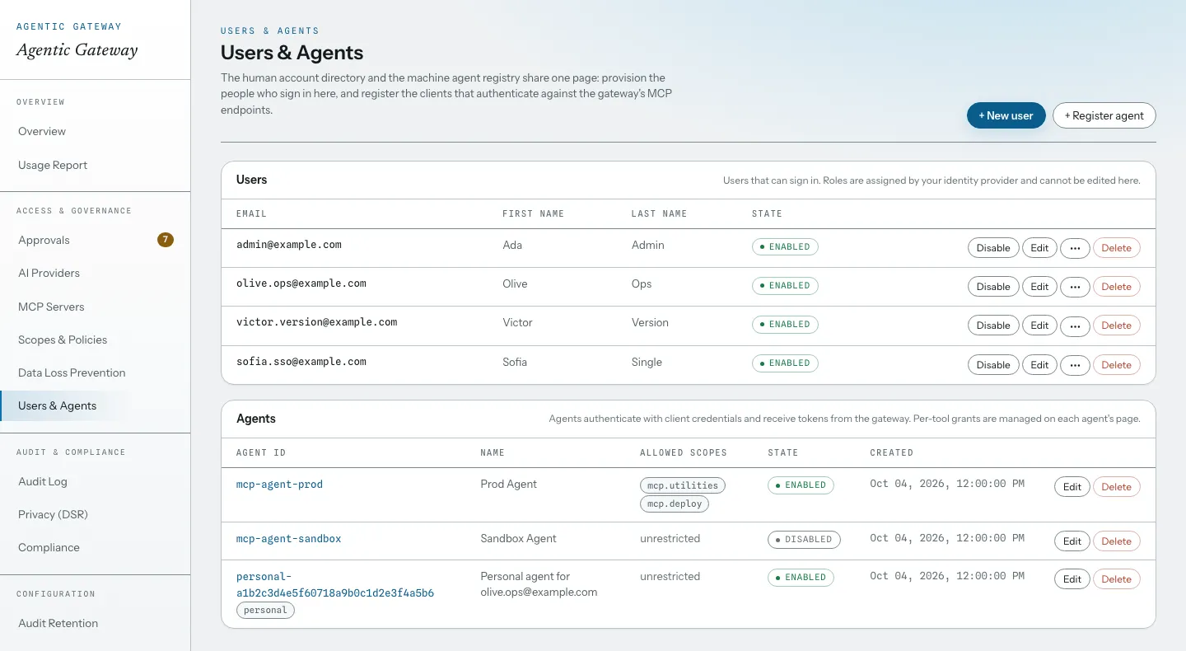1186x651 pixels.
Task: Delete user olive.ops@example.com
Action: 1117,287
